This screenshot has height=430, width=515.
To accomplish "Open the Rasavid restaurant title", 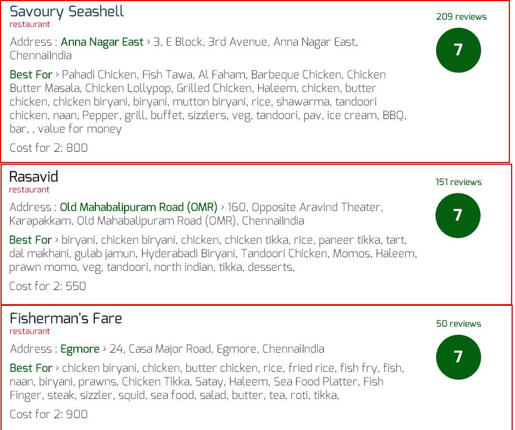I will pyautogui.click(x=33, y=177).
